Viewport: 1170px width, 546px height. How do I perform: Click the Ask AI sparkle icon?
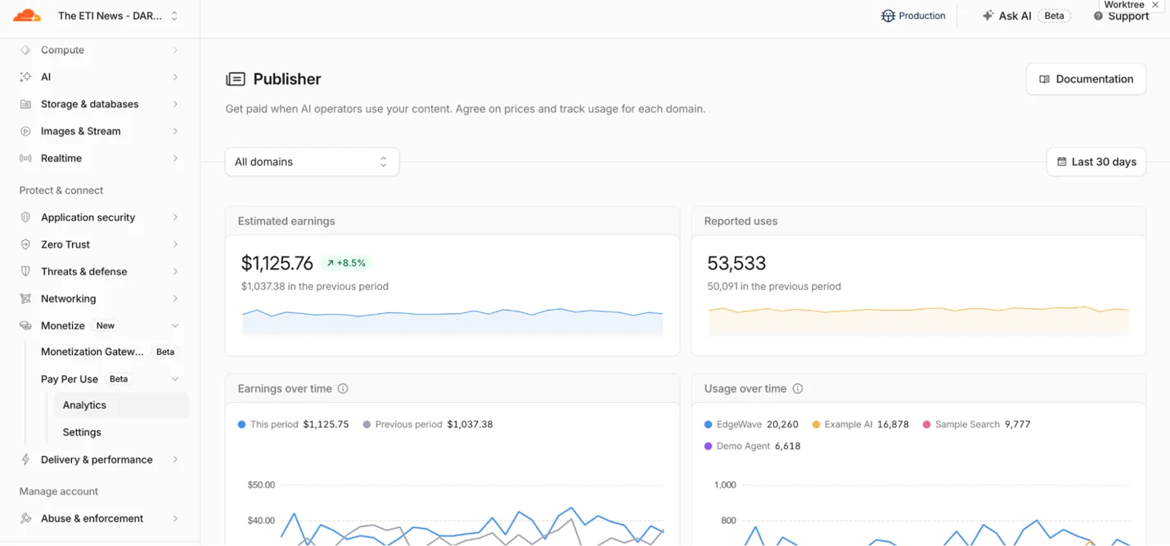988,16
